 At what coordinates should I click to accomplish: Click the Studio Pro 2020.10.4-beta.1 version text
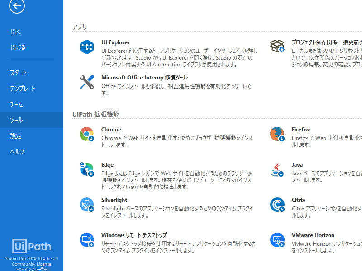coord(32,258)
